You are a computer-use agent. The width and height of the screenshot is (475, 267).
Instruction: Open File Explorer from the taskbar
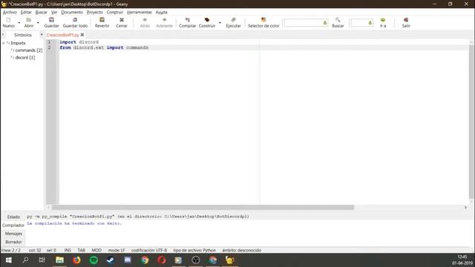click(59, 260)
